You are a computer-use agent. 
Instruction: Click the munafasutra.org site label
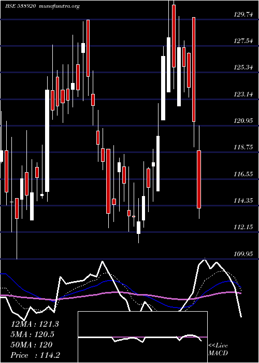(60, 6)
